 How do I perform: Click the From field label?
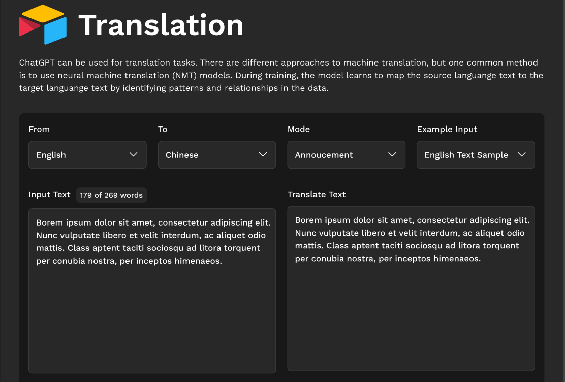pos(39,129)
